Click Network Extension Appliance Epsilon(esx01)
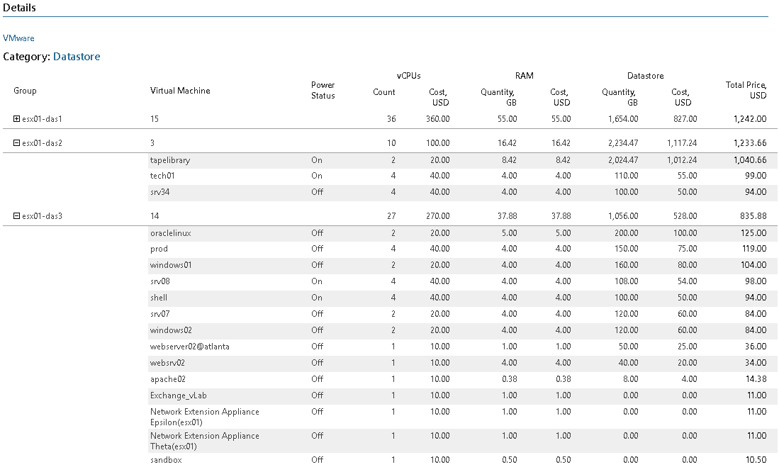Image resolution: width=779 pixels, height=472 pixels. coord(205,417)
